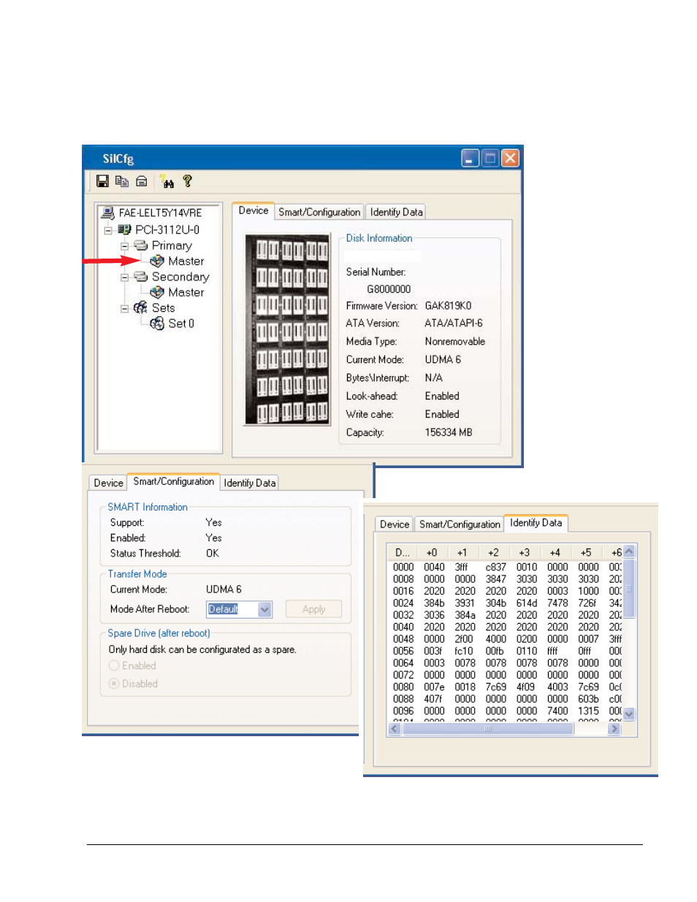Click the ATA/ATAPI-6 version value

454,323
